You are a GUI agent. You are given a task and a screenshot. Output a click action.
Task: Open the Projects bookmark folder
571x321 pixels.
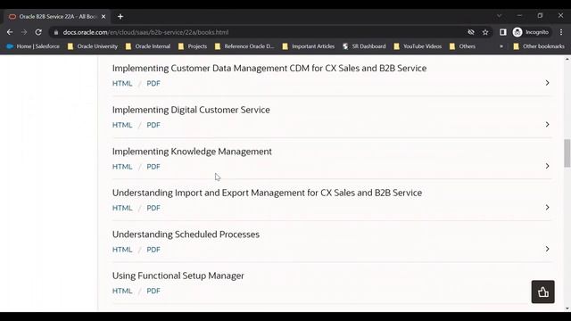pos(193,46)
